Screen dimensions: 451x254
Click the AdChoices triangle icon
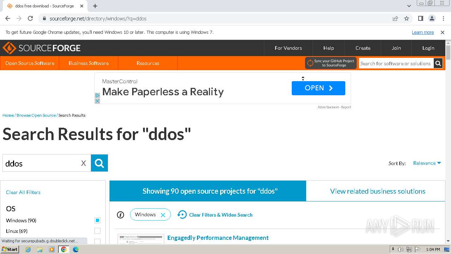[98, 96]
